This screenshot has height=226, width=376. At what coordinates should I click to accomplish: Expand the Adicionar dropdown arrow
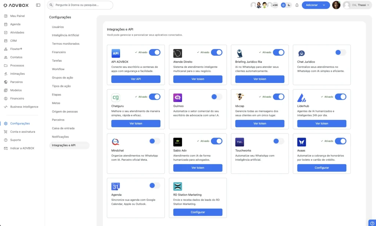(324, 5)
